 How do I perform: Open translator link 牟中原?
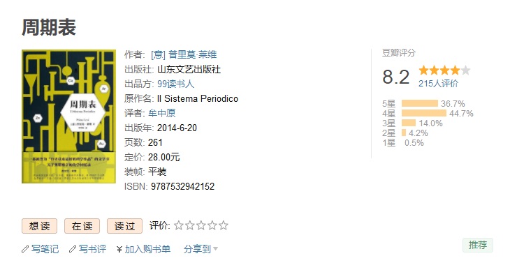(x=162, y=114)
